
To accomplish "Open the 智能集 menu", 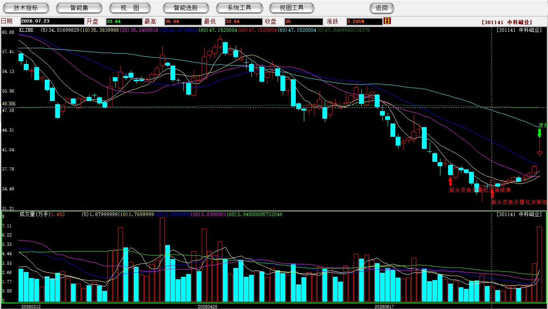I will coord(79,8).
